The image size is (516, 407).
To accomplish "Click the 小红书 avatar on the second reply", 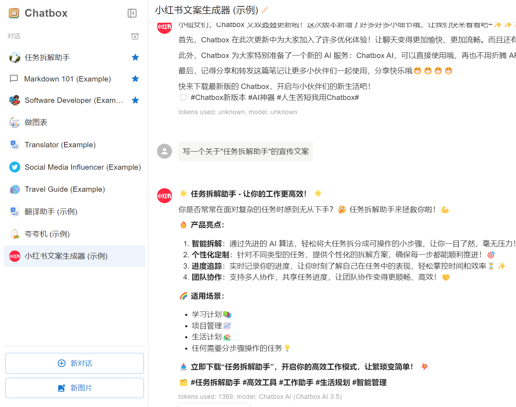I will (165, 196).
